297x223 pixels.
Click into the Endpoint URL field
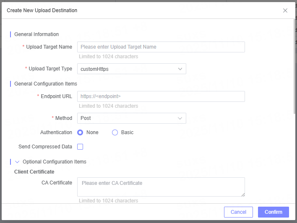pos(161,96)
